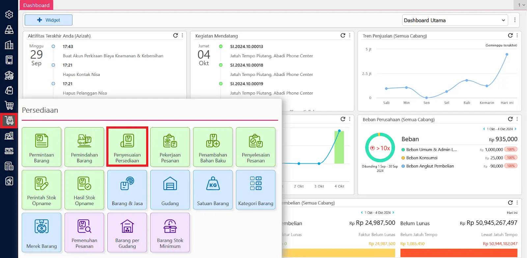Open Permintaan Barang tile
The width and height of the screenshot is (527, 258).
tap(42, 147)
